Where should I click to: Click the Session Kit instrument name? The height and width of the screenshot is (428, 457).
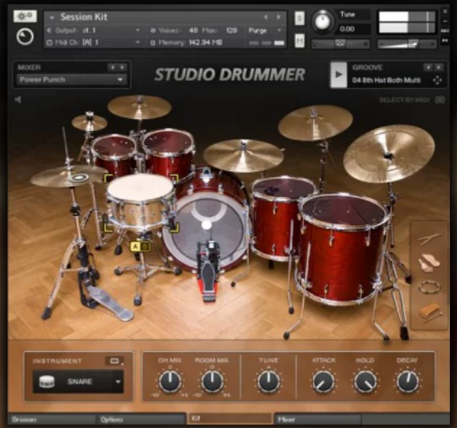pos(84,17)
